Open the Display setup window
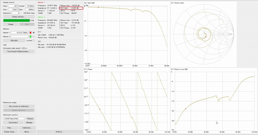This screenshot has height=135, width=258. click(x=10, y=132)
